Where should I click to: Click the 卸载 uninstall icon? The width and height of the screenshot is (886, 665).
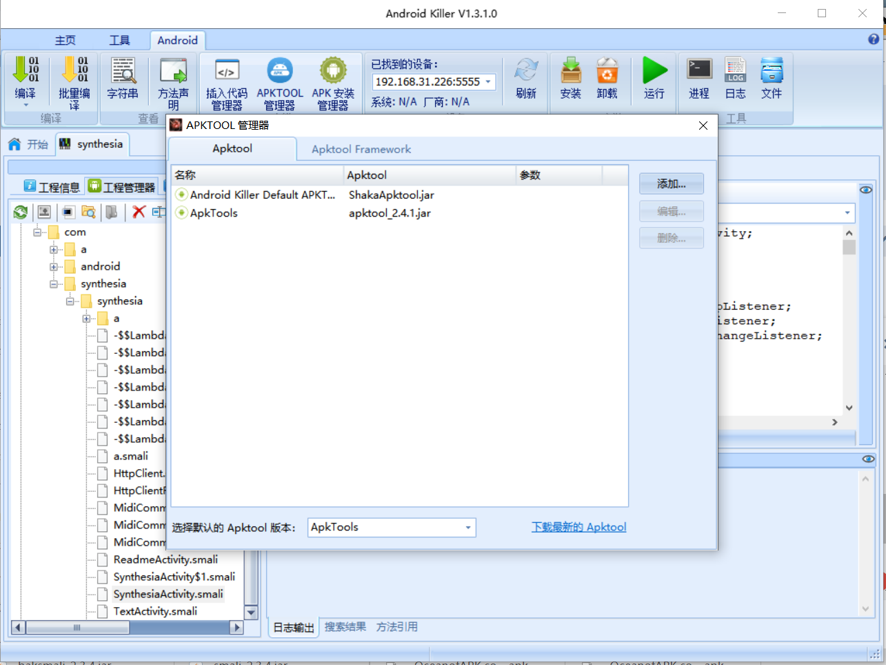[607, 70]
